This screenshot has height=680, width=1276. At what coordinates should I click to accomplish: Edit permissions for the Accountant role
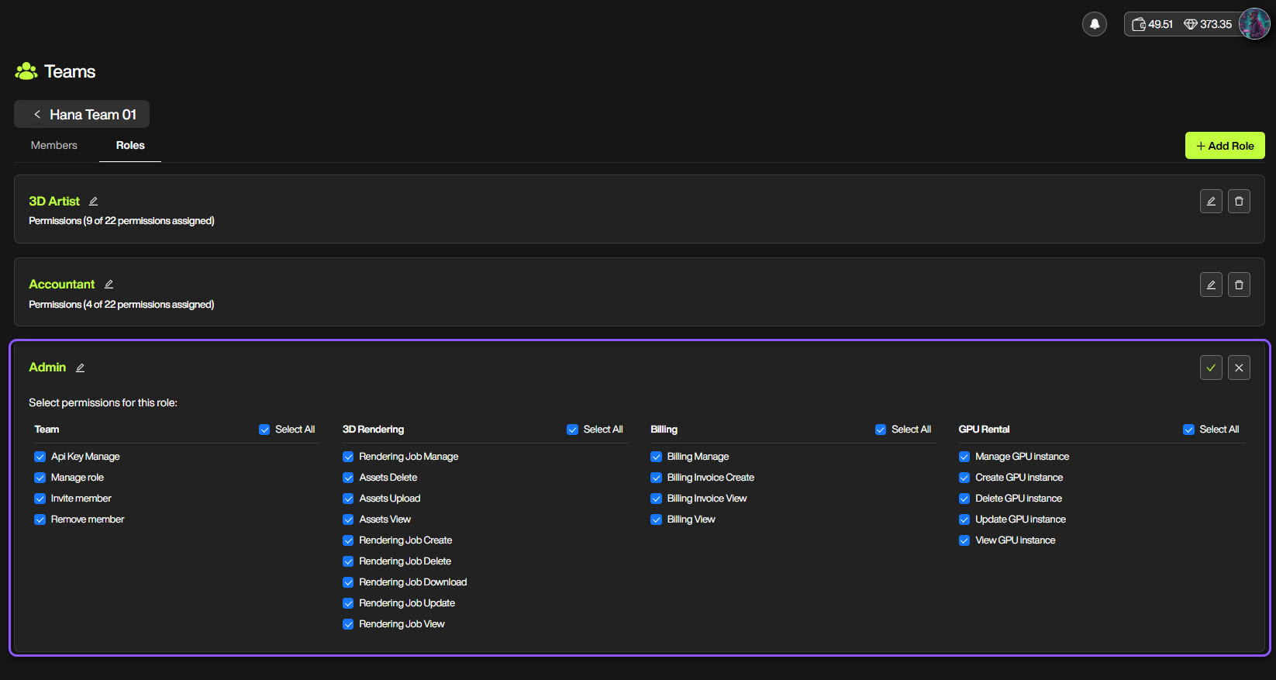[1210, 285]
